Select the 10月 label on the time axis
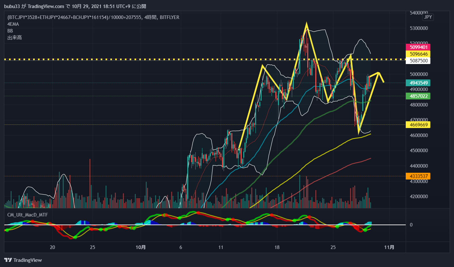Viewport: 454px width, 267px height. 141,248
